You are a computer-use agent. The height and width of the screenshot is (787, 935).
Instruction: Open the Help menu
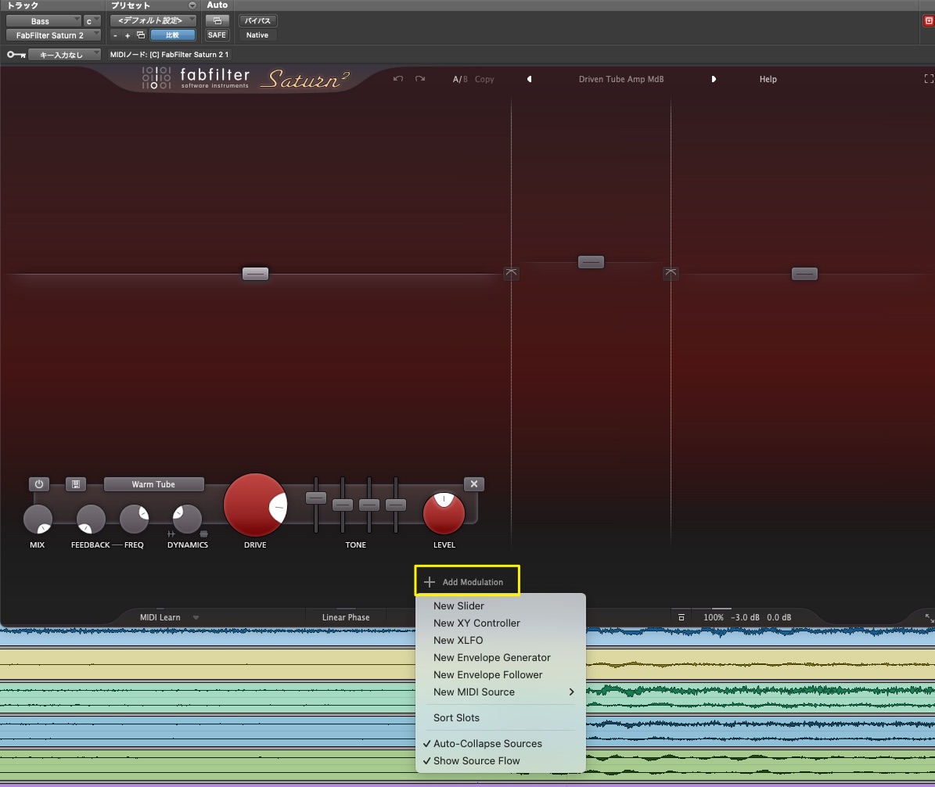[x=768, y=79]
